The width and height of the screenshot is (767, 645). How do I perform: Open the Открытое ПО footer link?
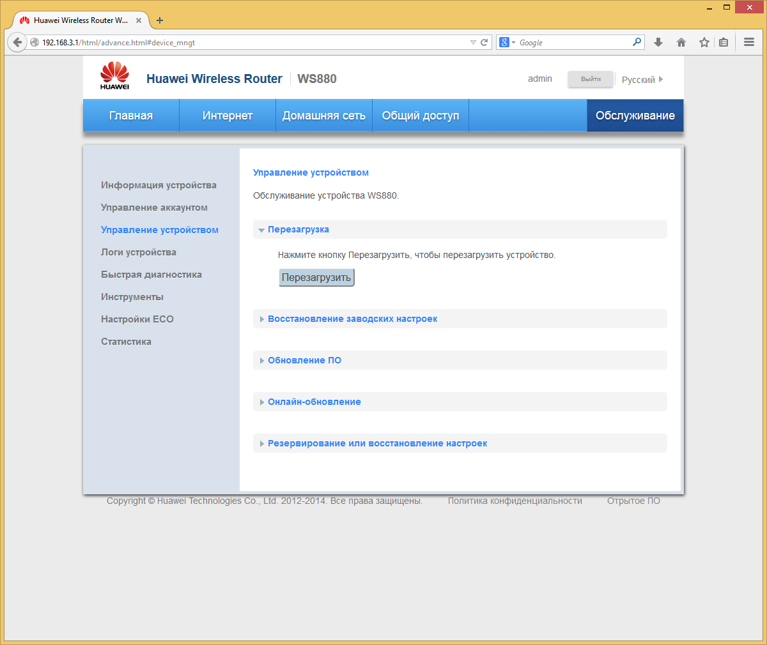point(633,501)
